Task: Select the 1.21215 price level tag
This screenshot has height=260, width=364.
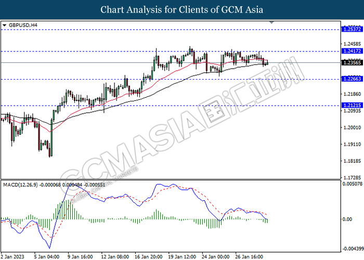Action: tap(352, 106)
